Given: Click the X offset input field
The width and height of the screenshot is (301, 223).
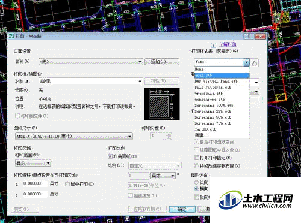Looking at the screenshot, I should [36, 183].
